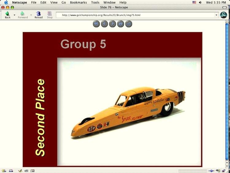Image resolution: width=230 pixels, height=173 pixels.
Task: Reload the current slide page
Action: click(x=38, y=15)
